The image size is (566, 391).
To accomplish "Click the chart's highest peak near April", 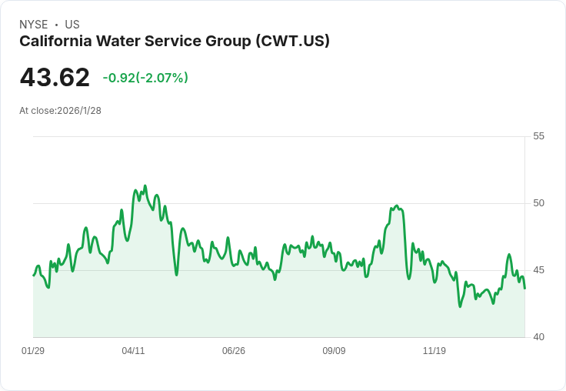I will coord(145,186).
